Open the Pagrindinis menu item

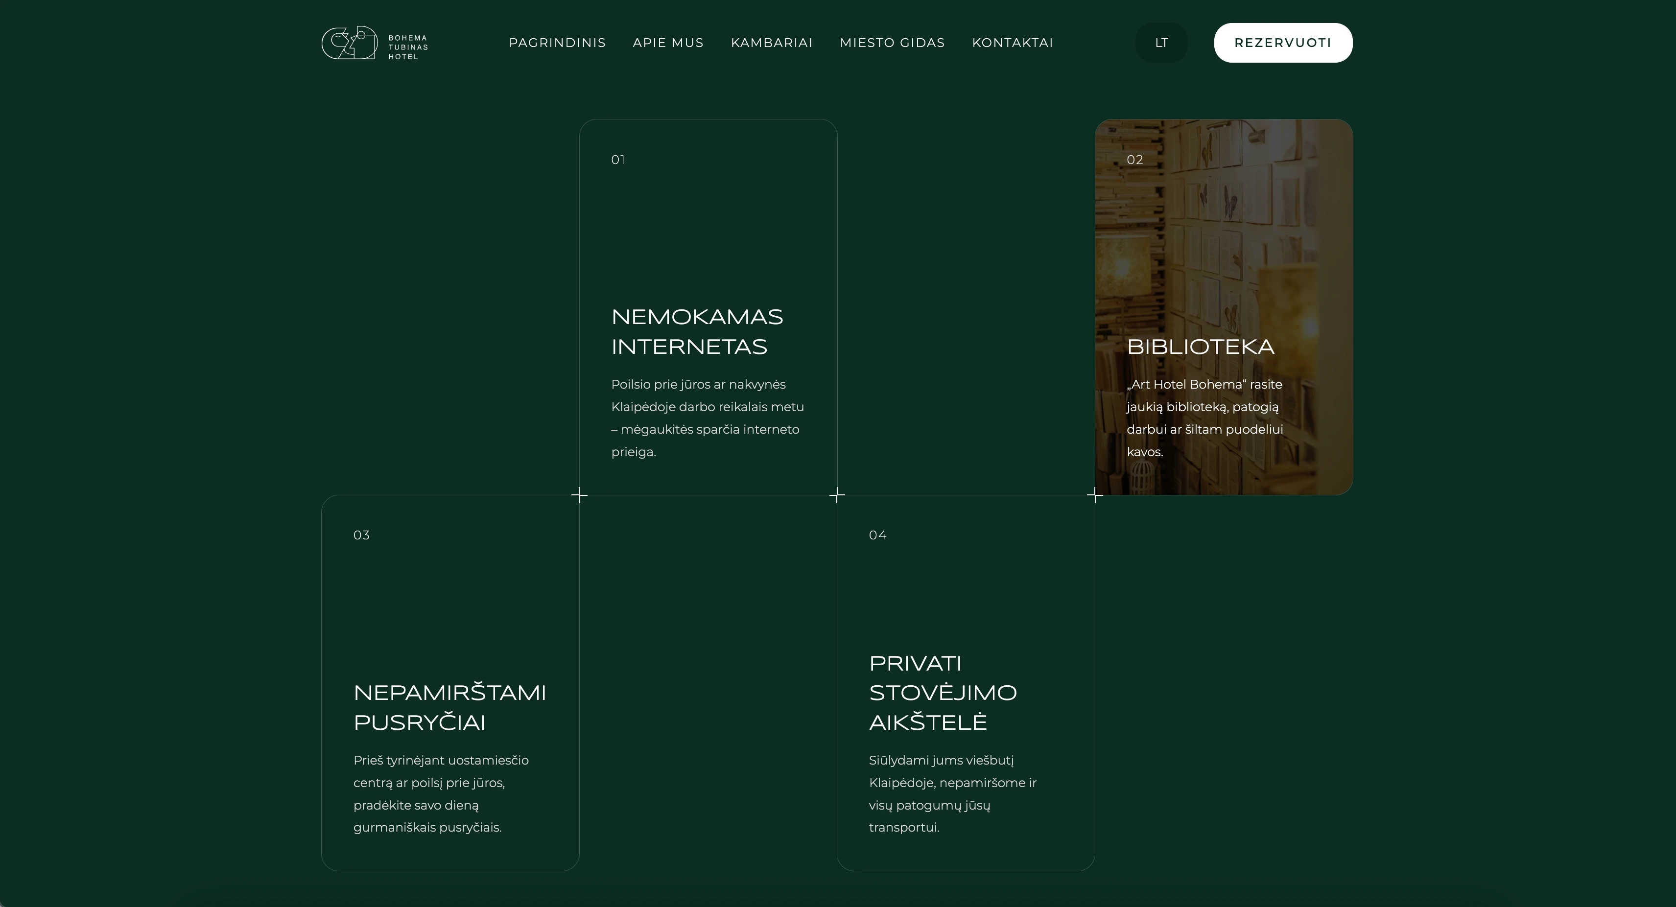557,43
